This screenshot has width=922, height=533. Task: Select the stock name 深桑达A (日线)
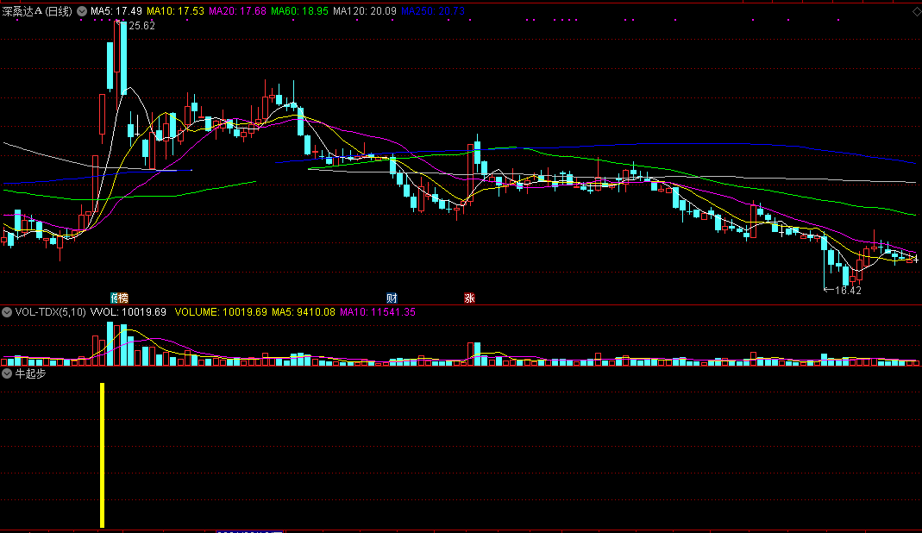(x=37, y=11)
